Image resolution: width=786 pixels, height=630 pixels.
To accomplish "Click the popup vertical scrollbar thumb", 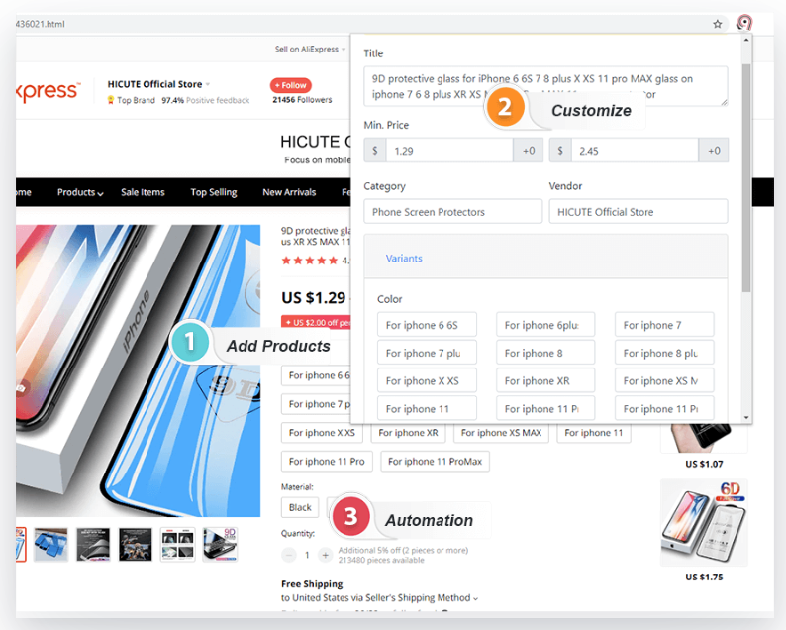I will (746, 178).
